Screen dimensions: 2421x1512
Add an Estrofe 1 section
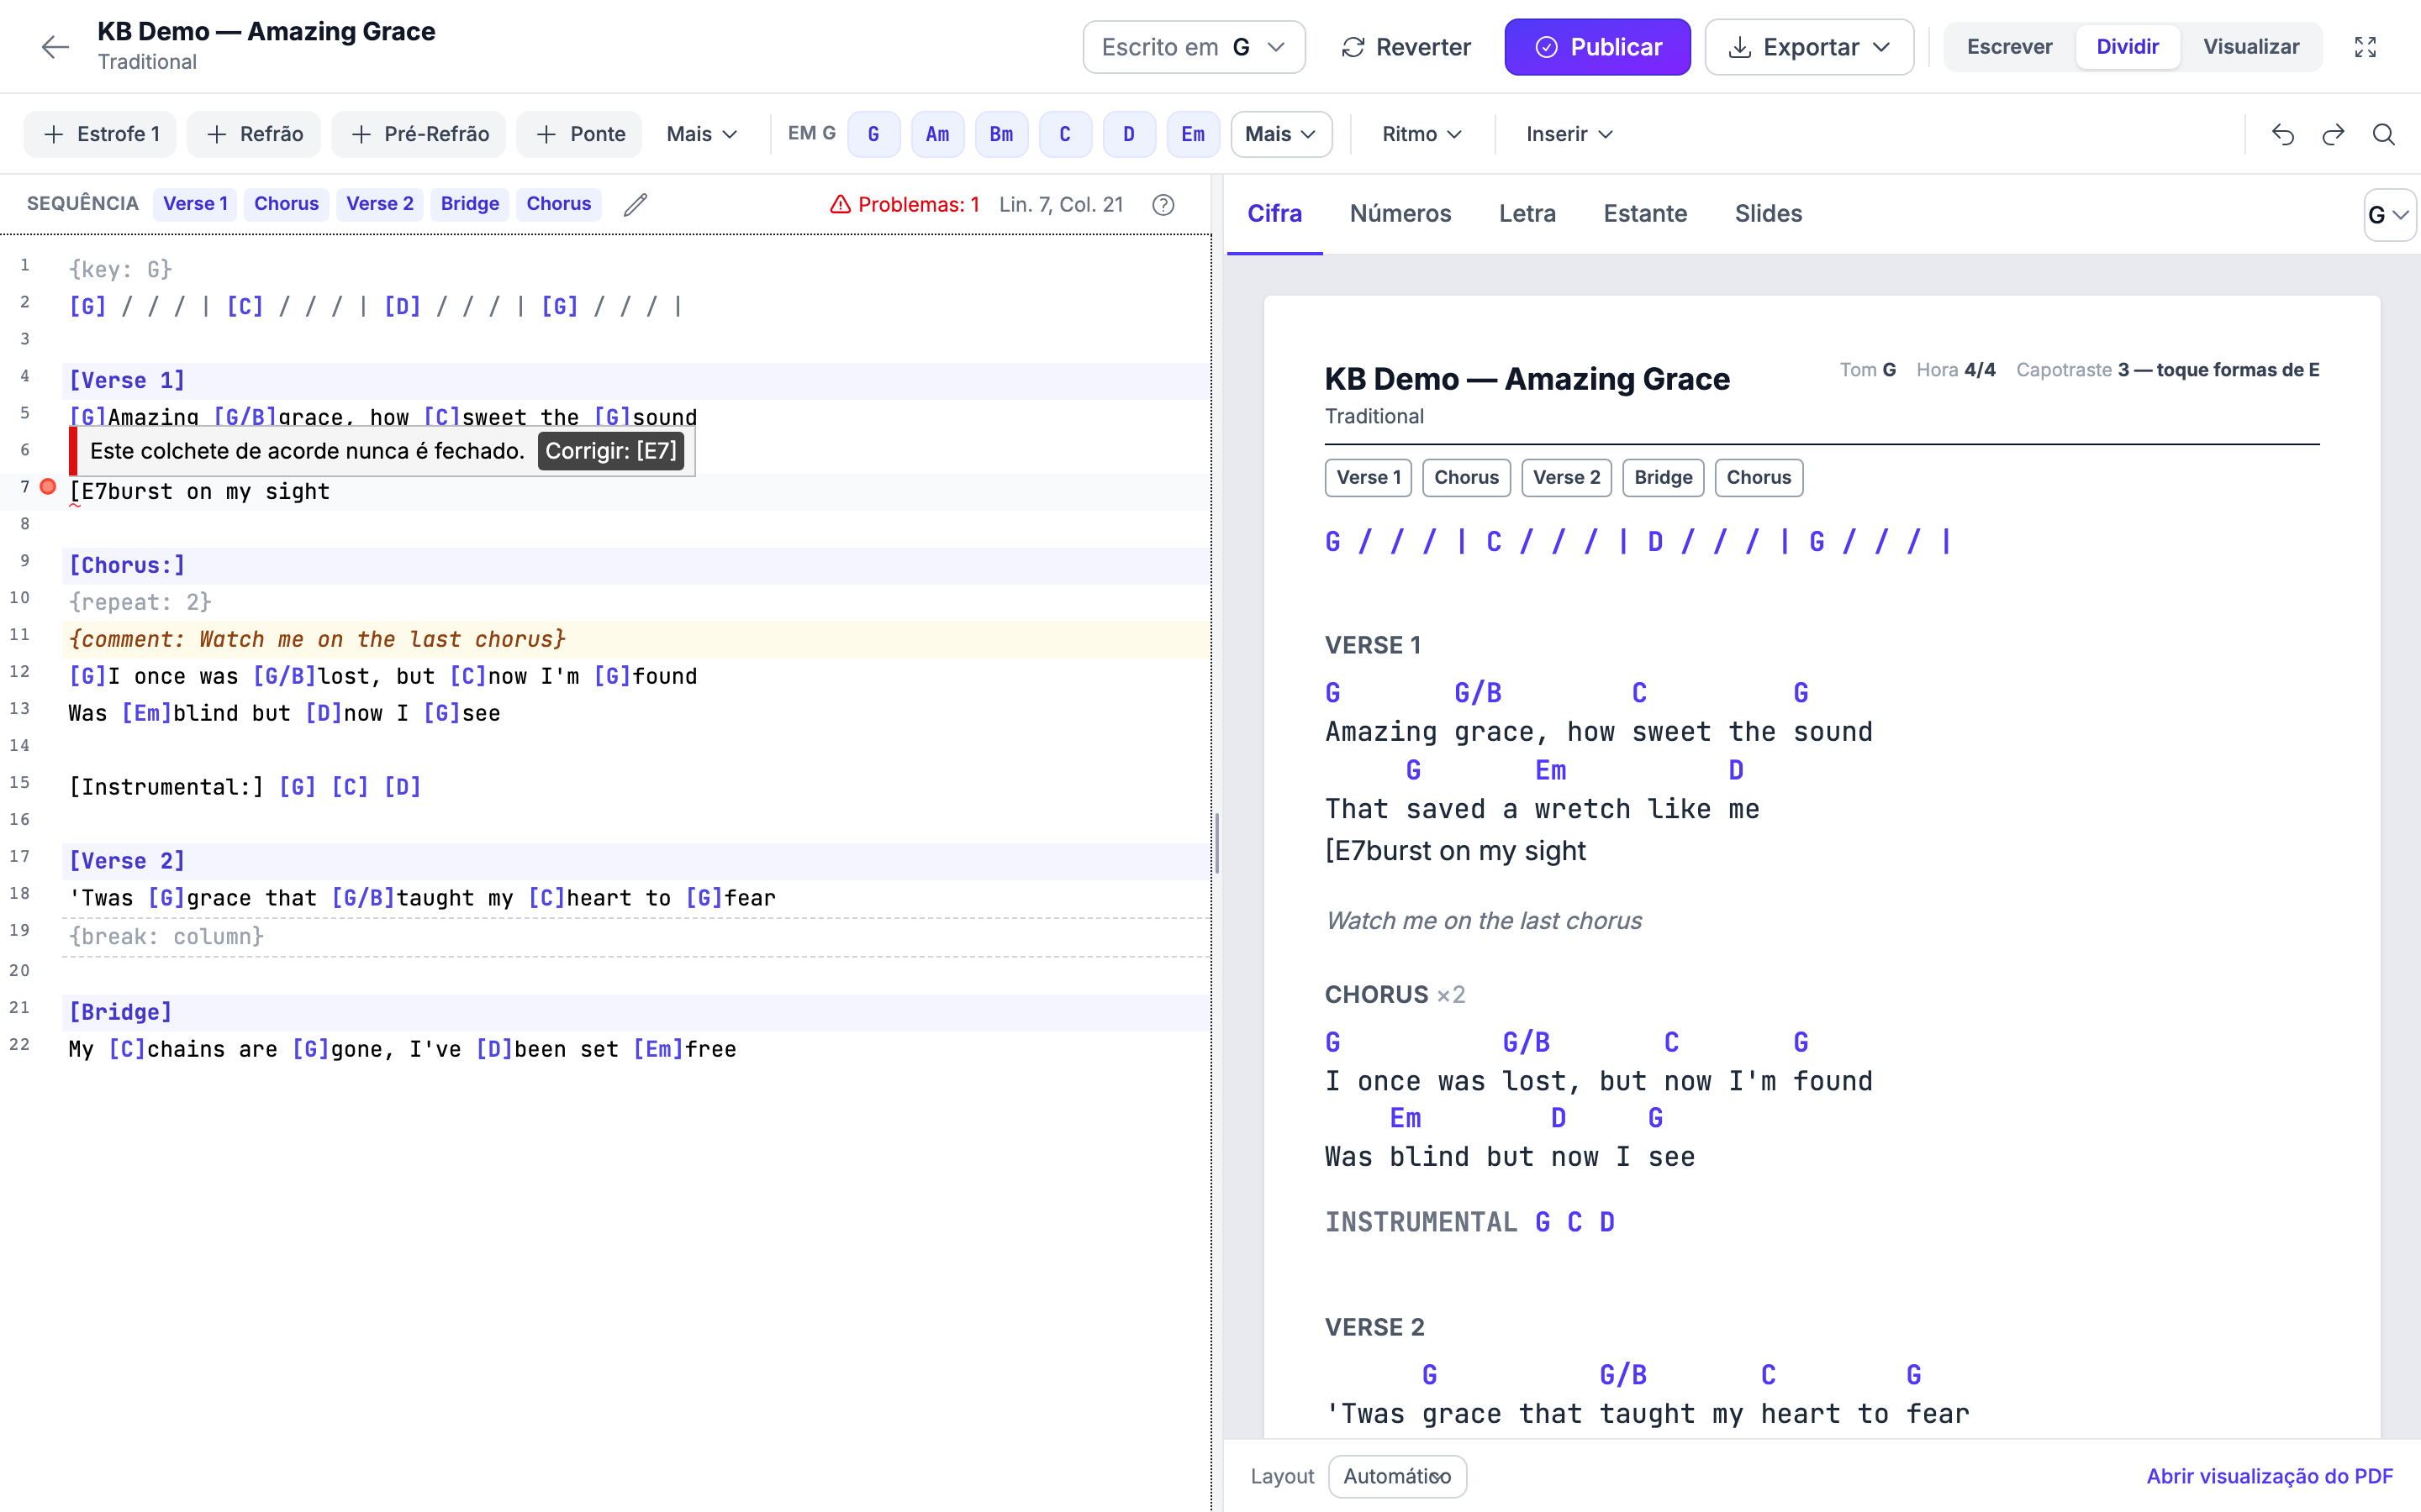(100, 134)
